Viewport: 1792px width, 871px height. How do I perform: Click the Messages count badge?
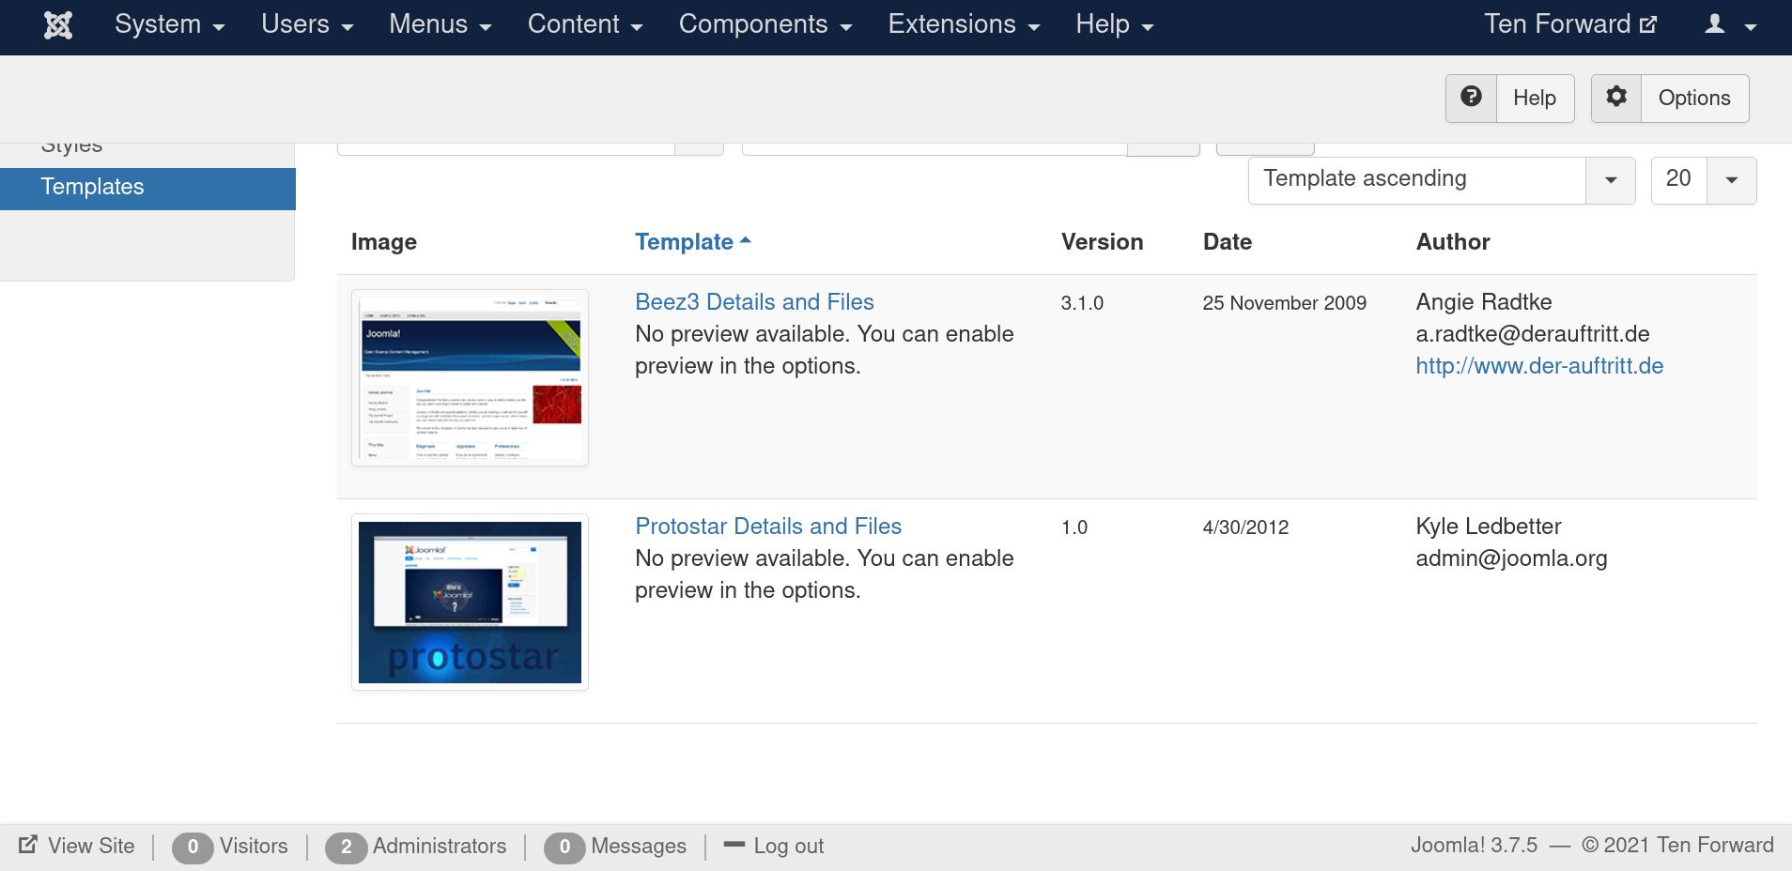[x=564, y=847]
